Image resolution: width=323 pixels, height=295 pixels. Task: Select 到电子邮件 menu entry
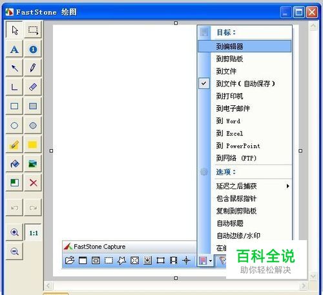click(245, 108)
